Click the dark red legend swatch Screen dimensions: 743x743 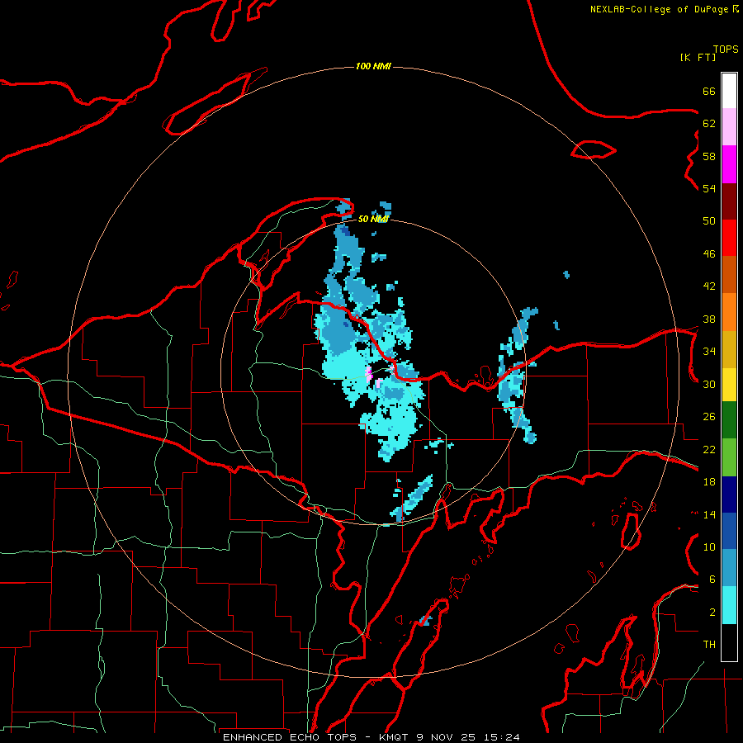729,201
